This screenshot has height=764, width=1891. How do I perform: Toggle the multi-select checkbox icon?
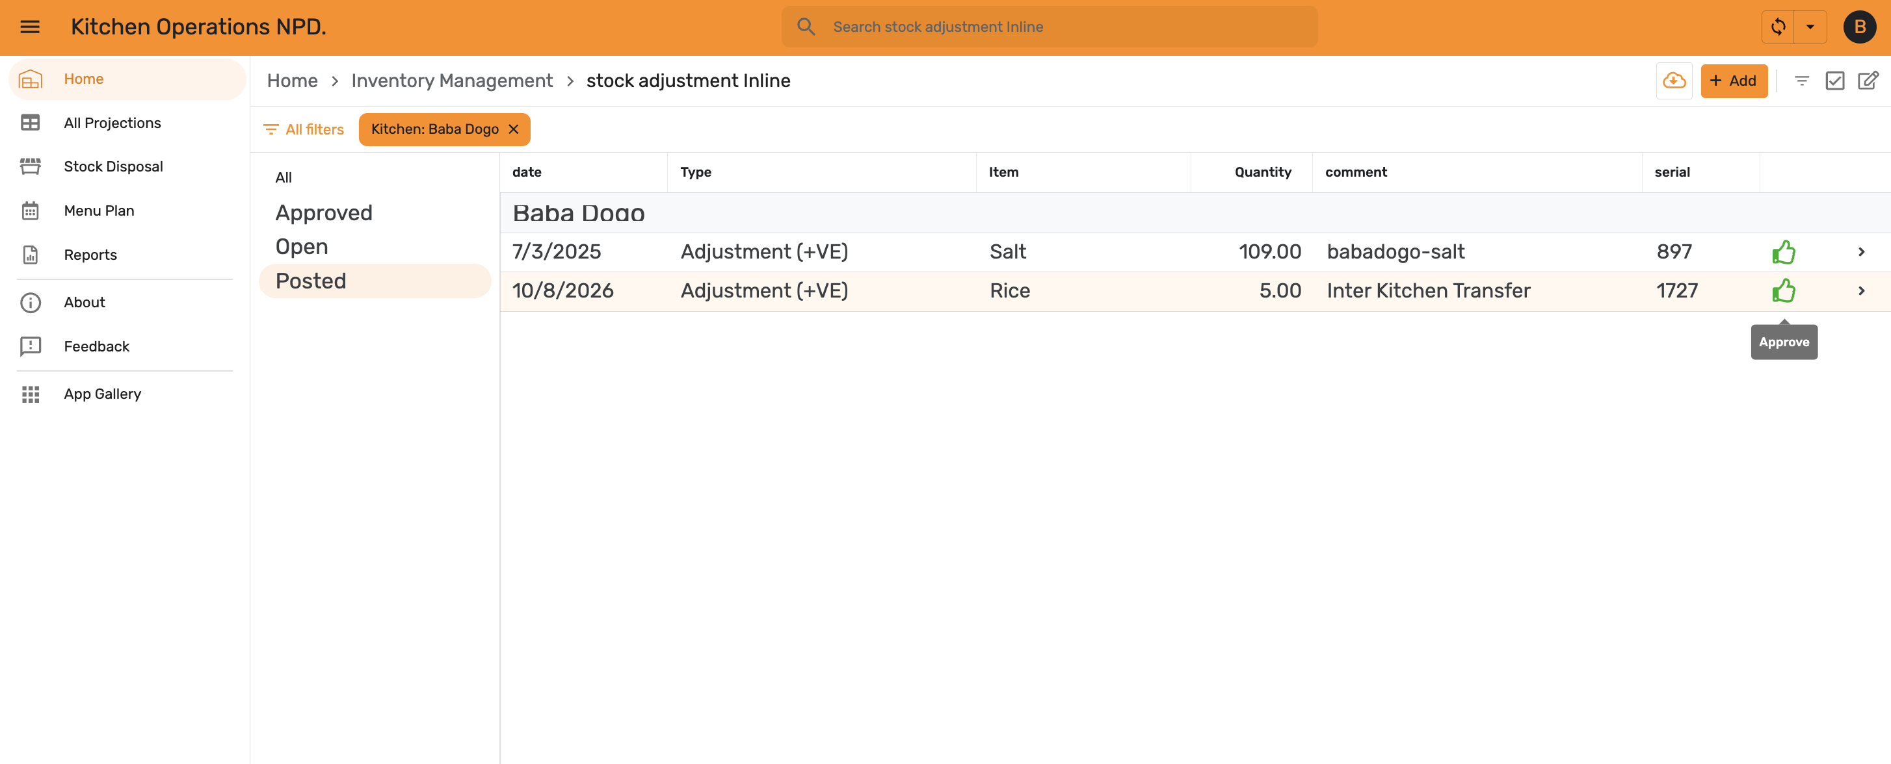pyautogui.click(x=1834, y=81)
